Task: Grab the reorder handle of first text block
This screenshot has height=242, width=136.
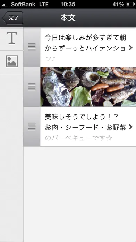Action: tap(32, 47)
